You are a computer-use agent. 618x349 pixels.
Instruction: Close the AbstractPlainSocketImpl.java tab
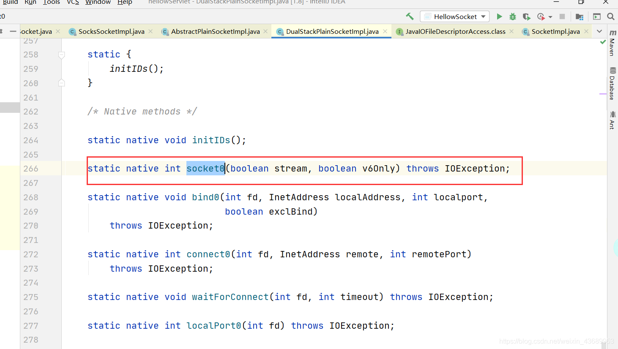pyautogui.click(x=265, y=31)
